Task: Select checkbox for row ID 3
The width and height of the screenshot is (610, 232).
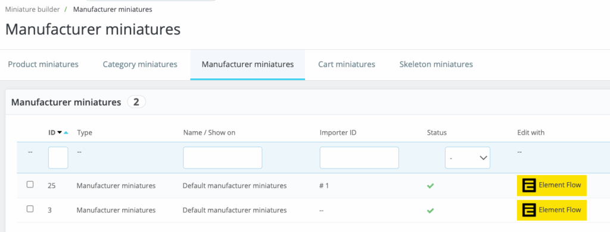Action: [x=30, y=209]
